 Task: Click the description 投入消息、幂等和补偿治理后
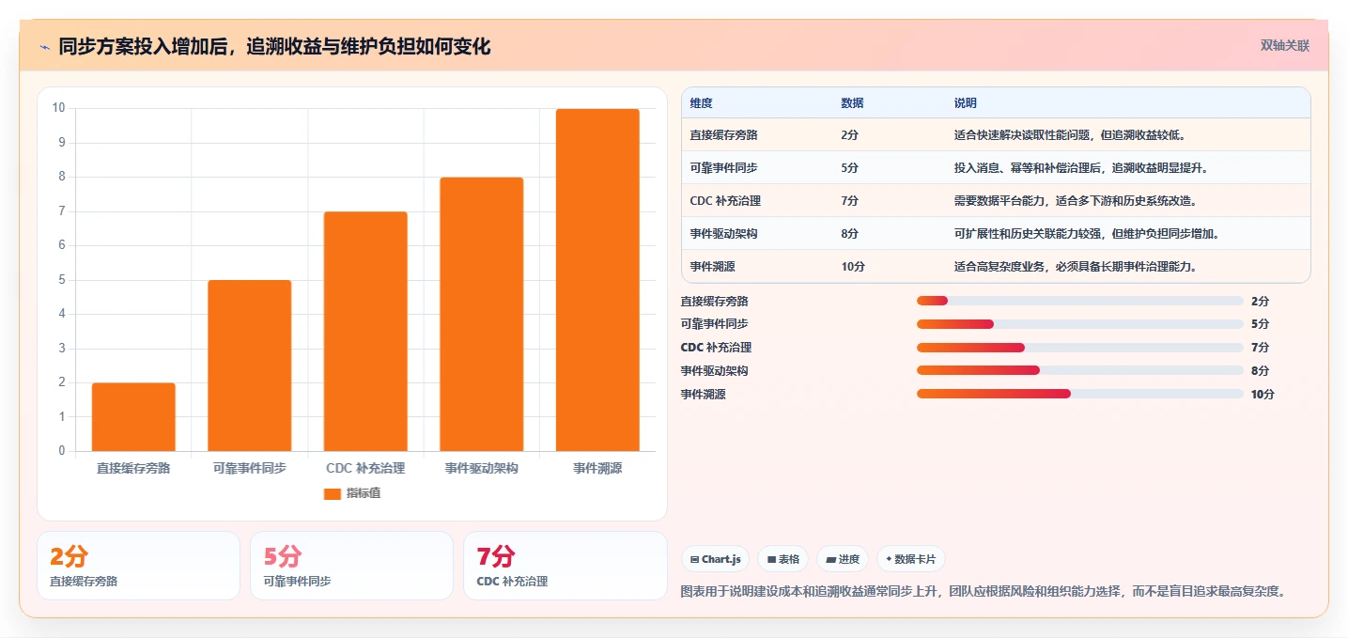point(1080,168)
